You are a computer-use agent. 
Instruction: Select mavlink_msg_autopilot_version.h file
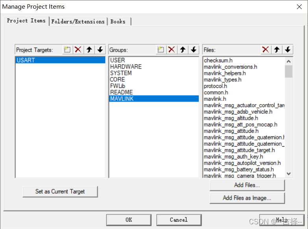pos(244,163)
